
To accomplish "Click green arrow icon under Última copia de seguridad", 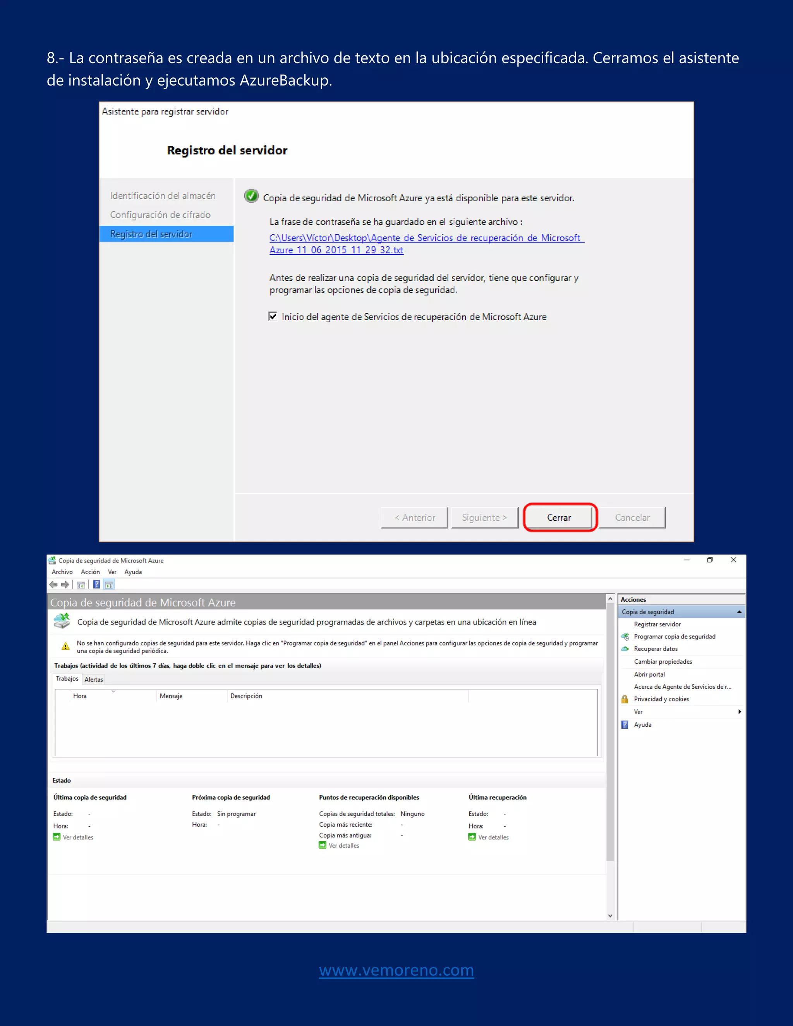I will [x=57, y=837].
